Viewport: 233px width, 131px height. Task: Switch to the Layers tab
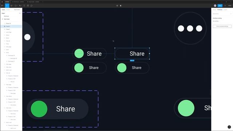point(3,10)
